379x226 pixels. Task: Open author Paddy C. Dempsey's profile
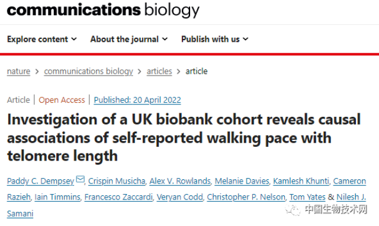tap(40, 181)
